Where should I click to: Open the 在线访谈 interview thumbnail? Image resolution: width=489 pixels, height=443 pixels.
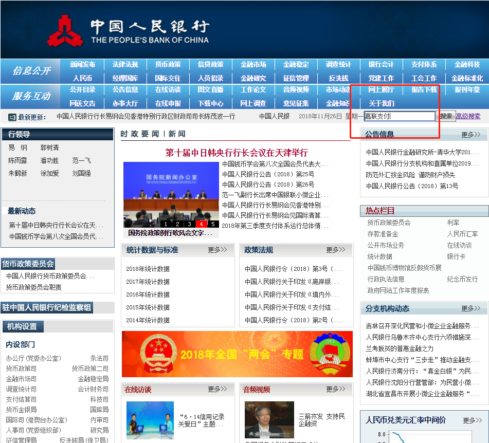(150, 420)
